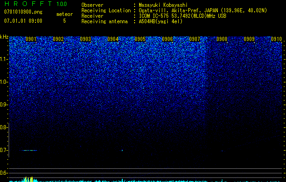Viewport: 286px width, 182px height.
Task: Click the 0905 time marker
Action: point(140,39)
